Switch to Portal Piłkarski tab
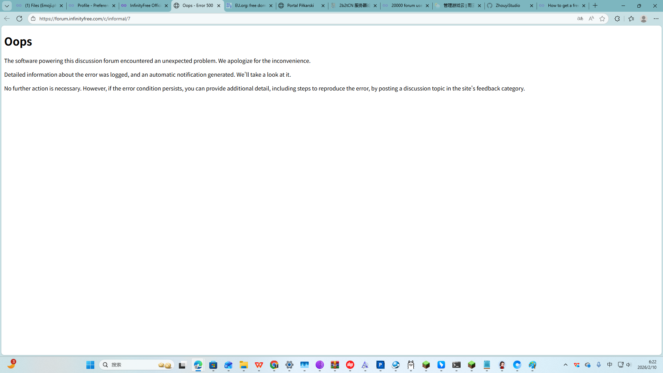 300,6
